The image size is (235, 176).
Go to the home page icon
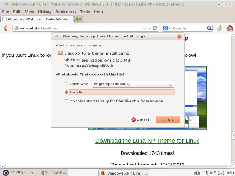[230, 28]
